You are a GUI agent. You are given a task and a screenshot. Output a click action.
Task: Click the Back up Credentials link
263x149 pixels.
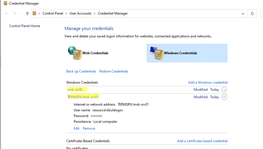(x=81, y=71)
